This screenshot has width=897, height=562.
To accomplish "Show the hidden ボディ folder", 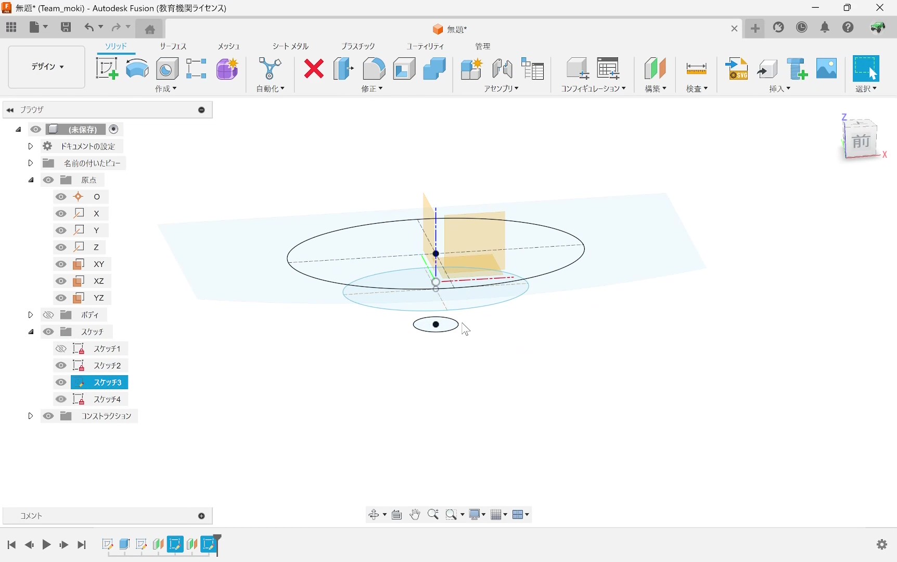I will point(48,315).
